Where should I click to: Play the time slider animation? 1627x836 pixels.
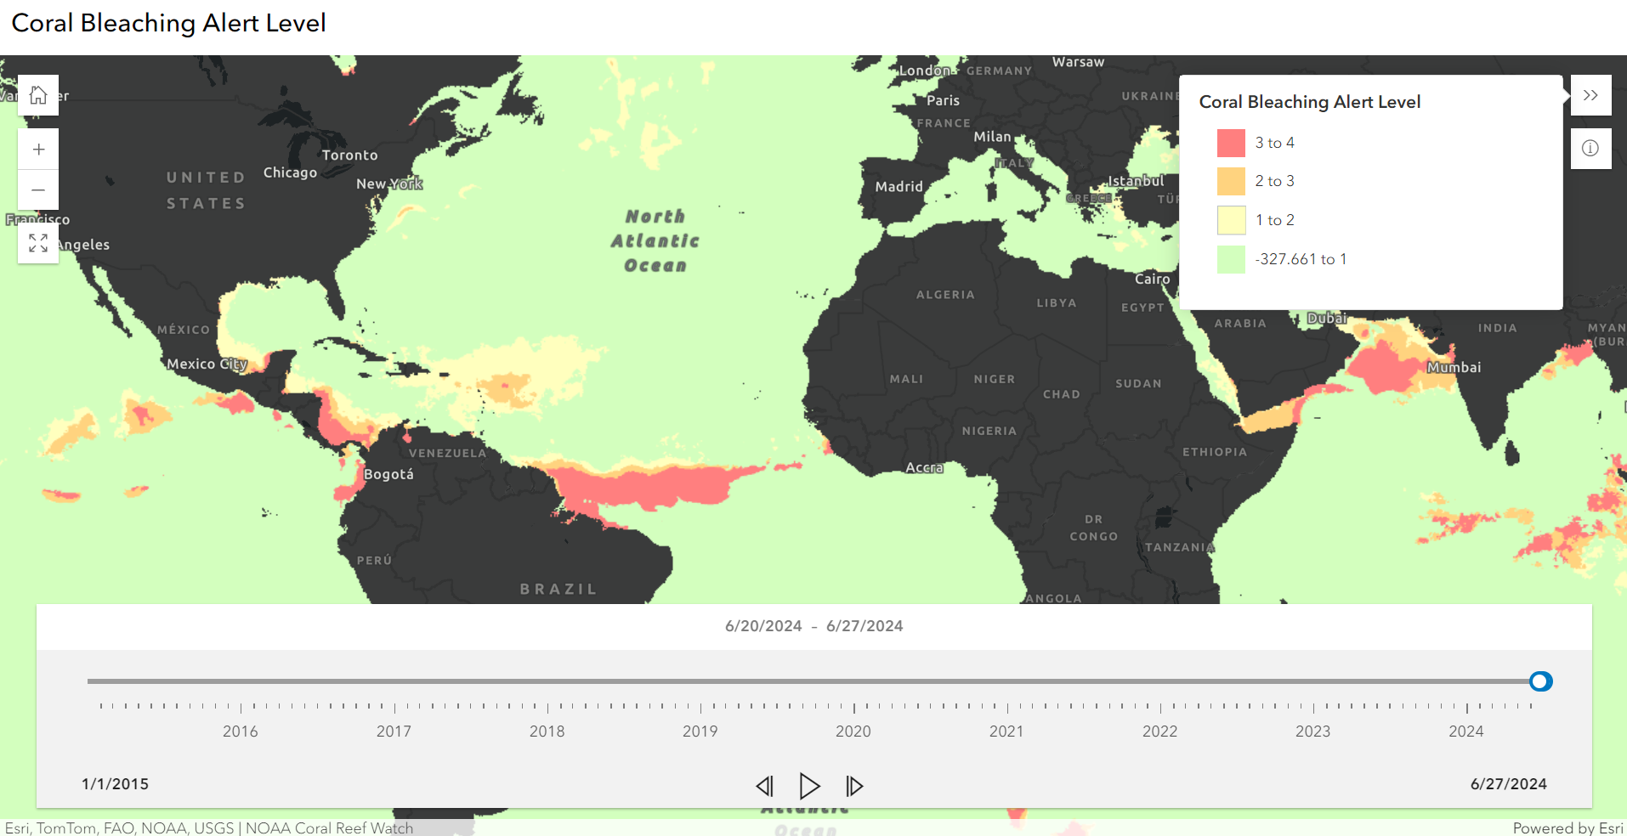point(809,786)
